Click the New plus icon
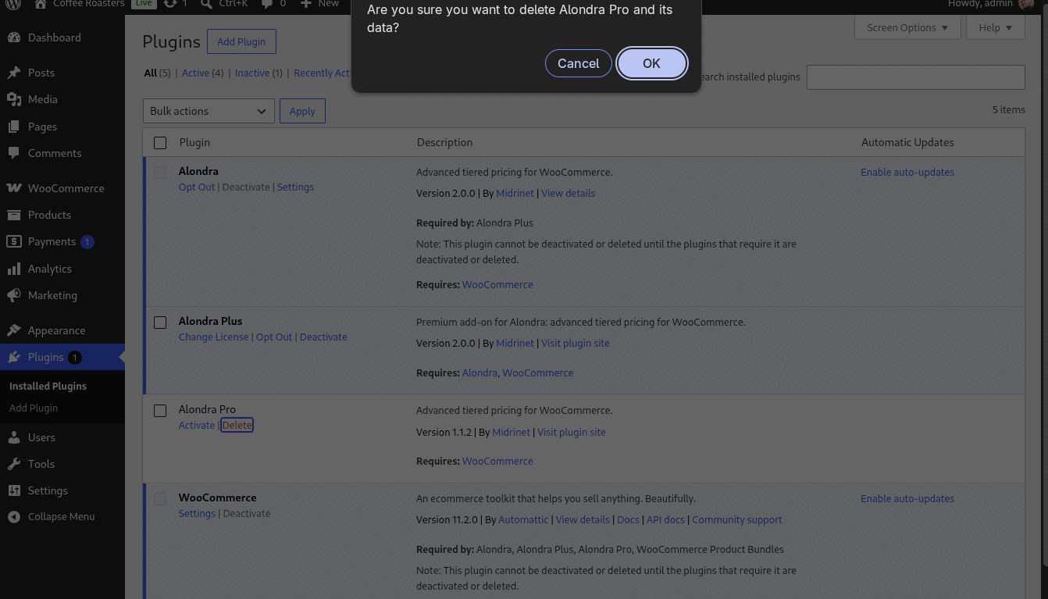 pos(306,4)
